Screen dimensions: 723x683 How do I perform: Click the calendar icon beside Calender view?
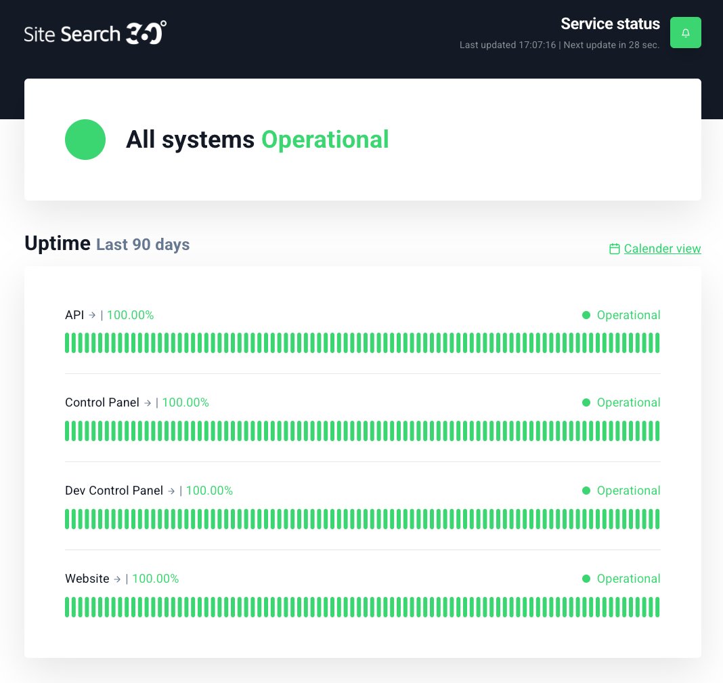pos(614,249)
